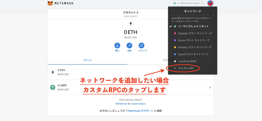262x121 pixels.
Task: Click the 購入 buy icon
Action: click(x=117, y=46)
